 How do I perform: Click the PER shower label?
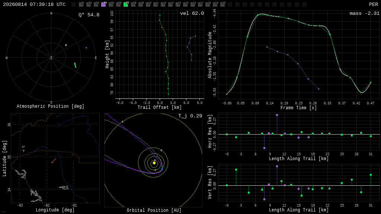374,4
